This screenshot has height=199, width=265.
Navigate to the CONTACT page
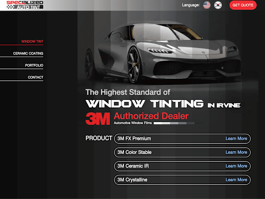[35, 77]
